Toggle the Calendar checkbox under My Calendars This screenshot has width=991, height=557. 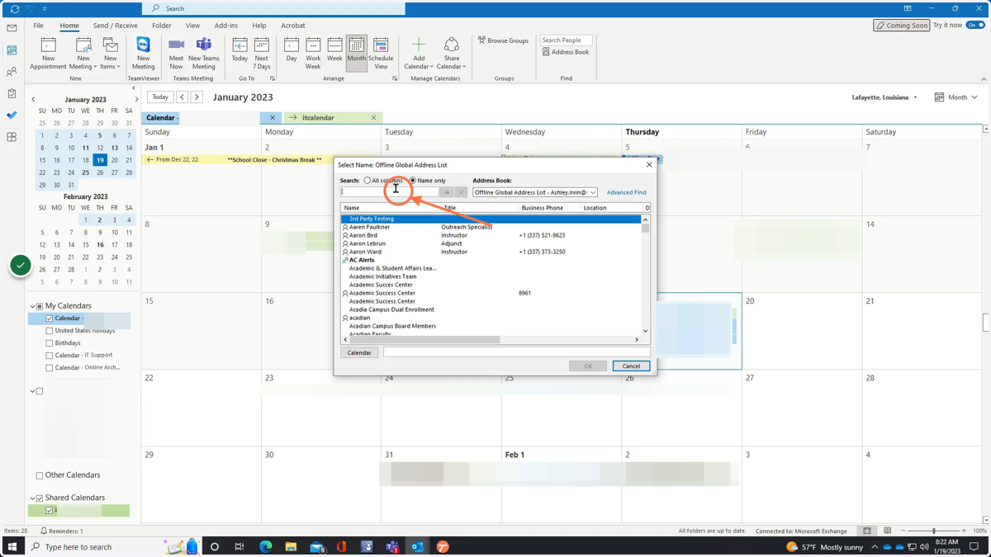pyautogui.click(x=50, y=319)
